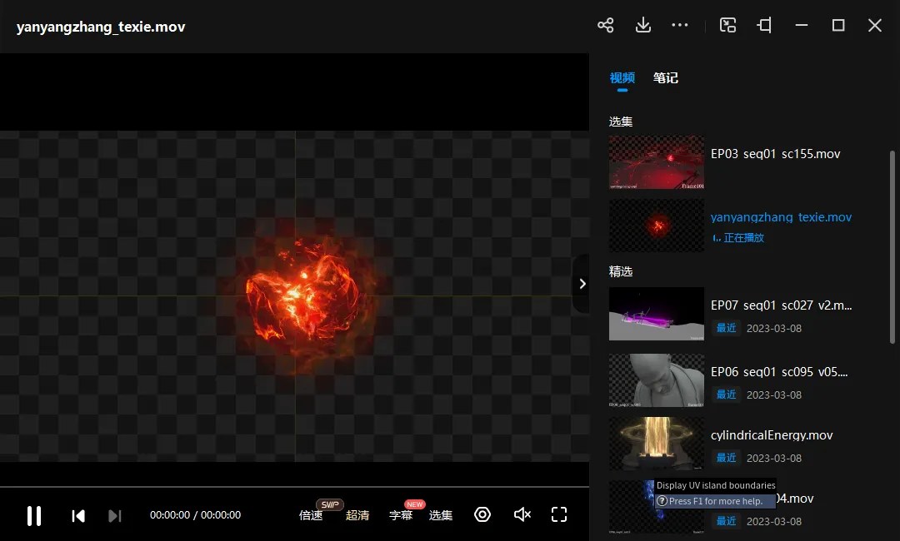Pause the video playback
Screen dimensions: 900x541
point(34,515)
